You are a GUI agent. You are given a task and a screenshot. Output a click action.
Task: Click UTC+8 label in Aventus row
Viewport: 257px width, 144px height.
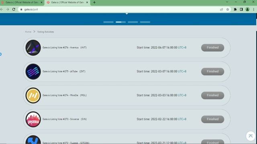coord(182,48)
